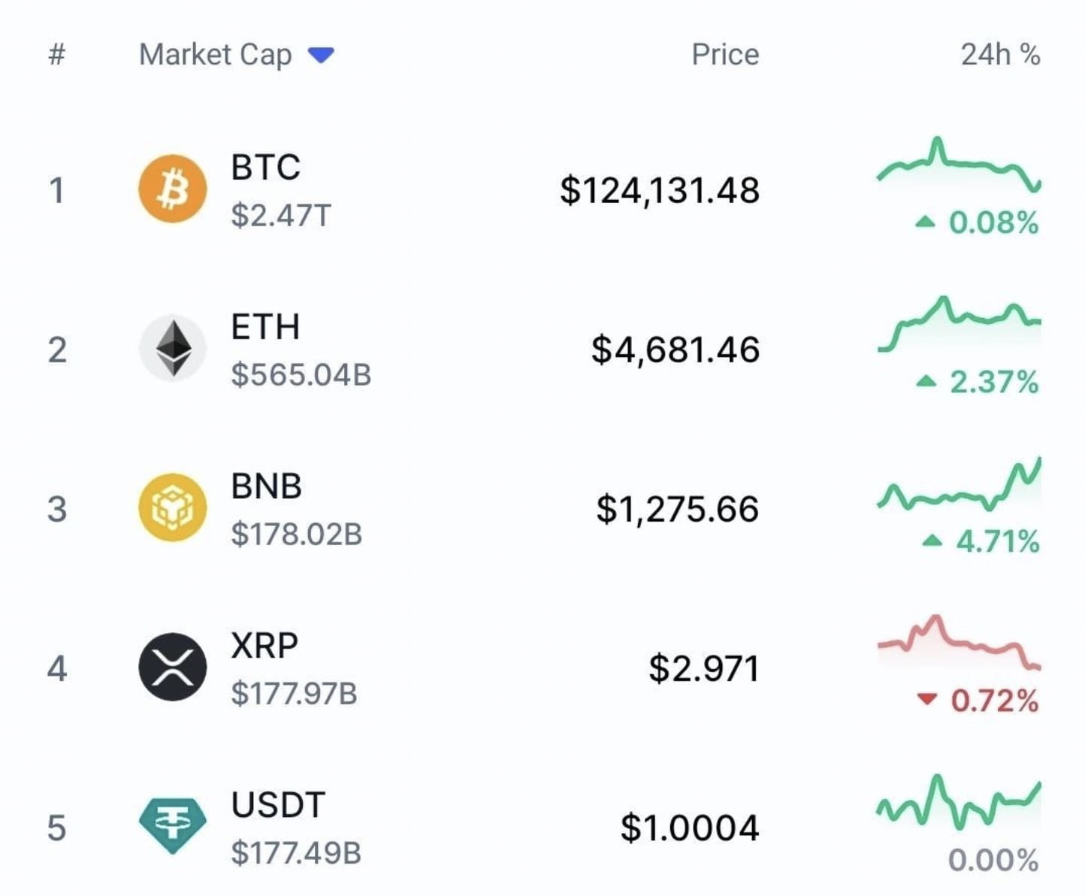Image resolution: width=1085 pixels, height=896 pixels.
Task: Click the ETH price of $4,681.46
Action: [x=675, y=348]
